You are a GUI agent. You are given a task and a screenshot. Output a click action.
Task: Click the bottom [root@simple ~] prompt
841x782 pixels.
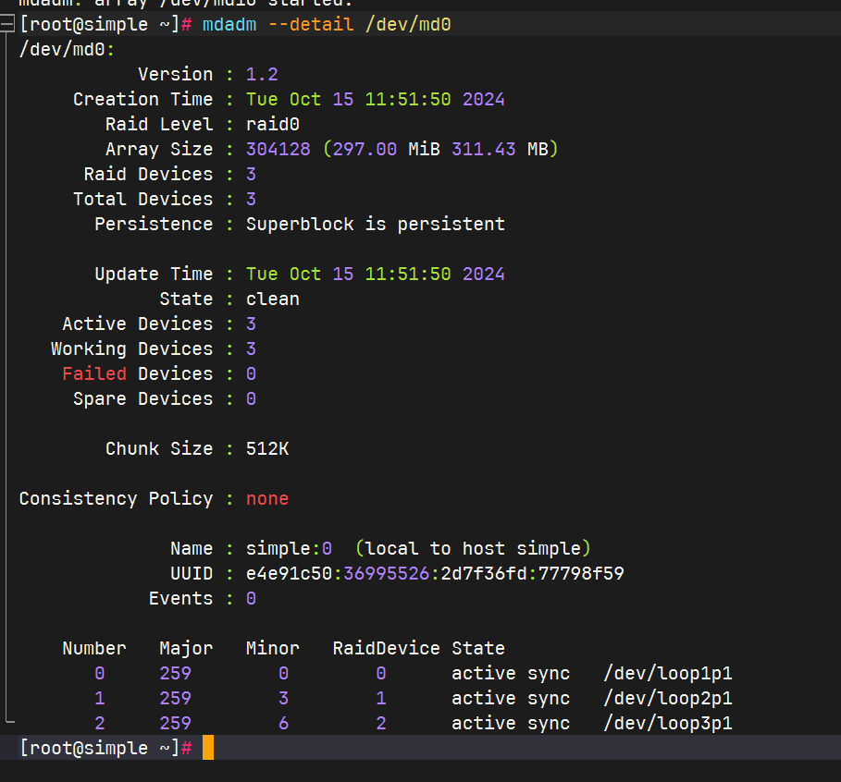click(x=99, y=748)
